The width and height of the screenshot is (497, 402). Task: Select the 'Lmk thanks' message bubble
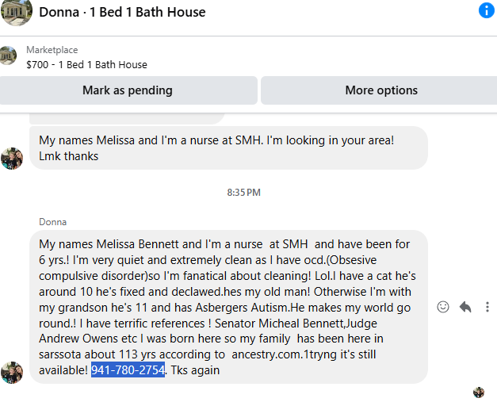pos(228,148)
